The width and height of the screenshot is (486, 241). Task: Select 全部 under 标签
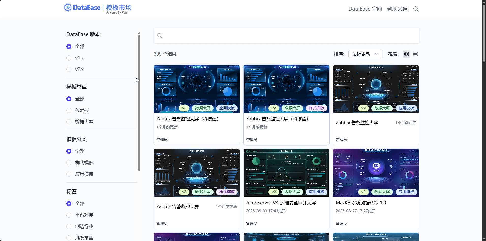click(69, 204)
